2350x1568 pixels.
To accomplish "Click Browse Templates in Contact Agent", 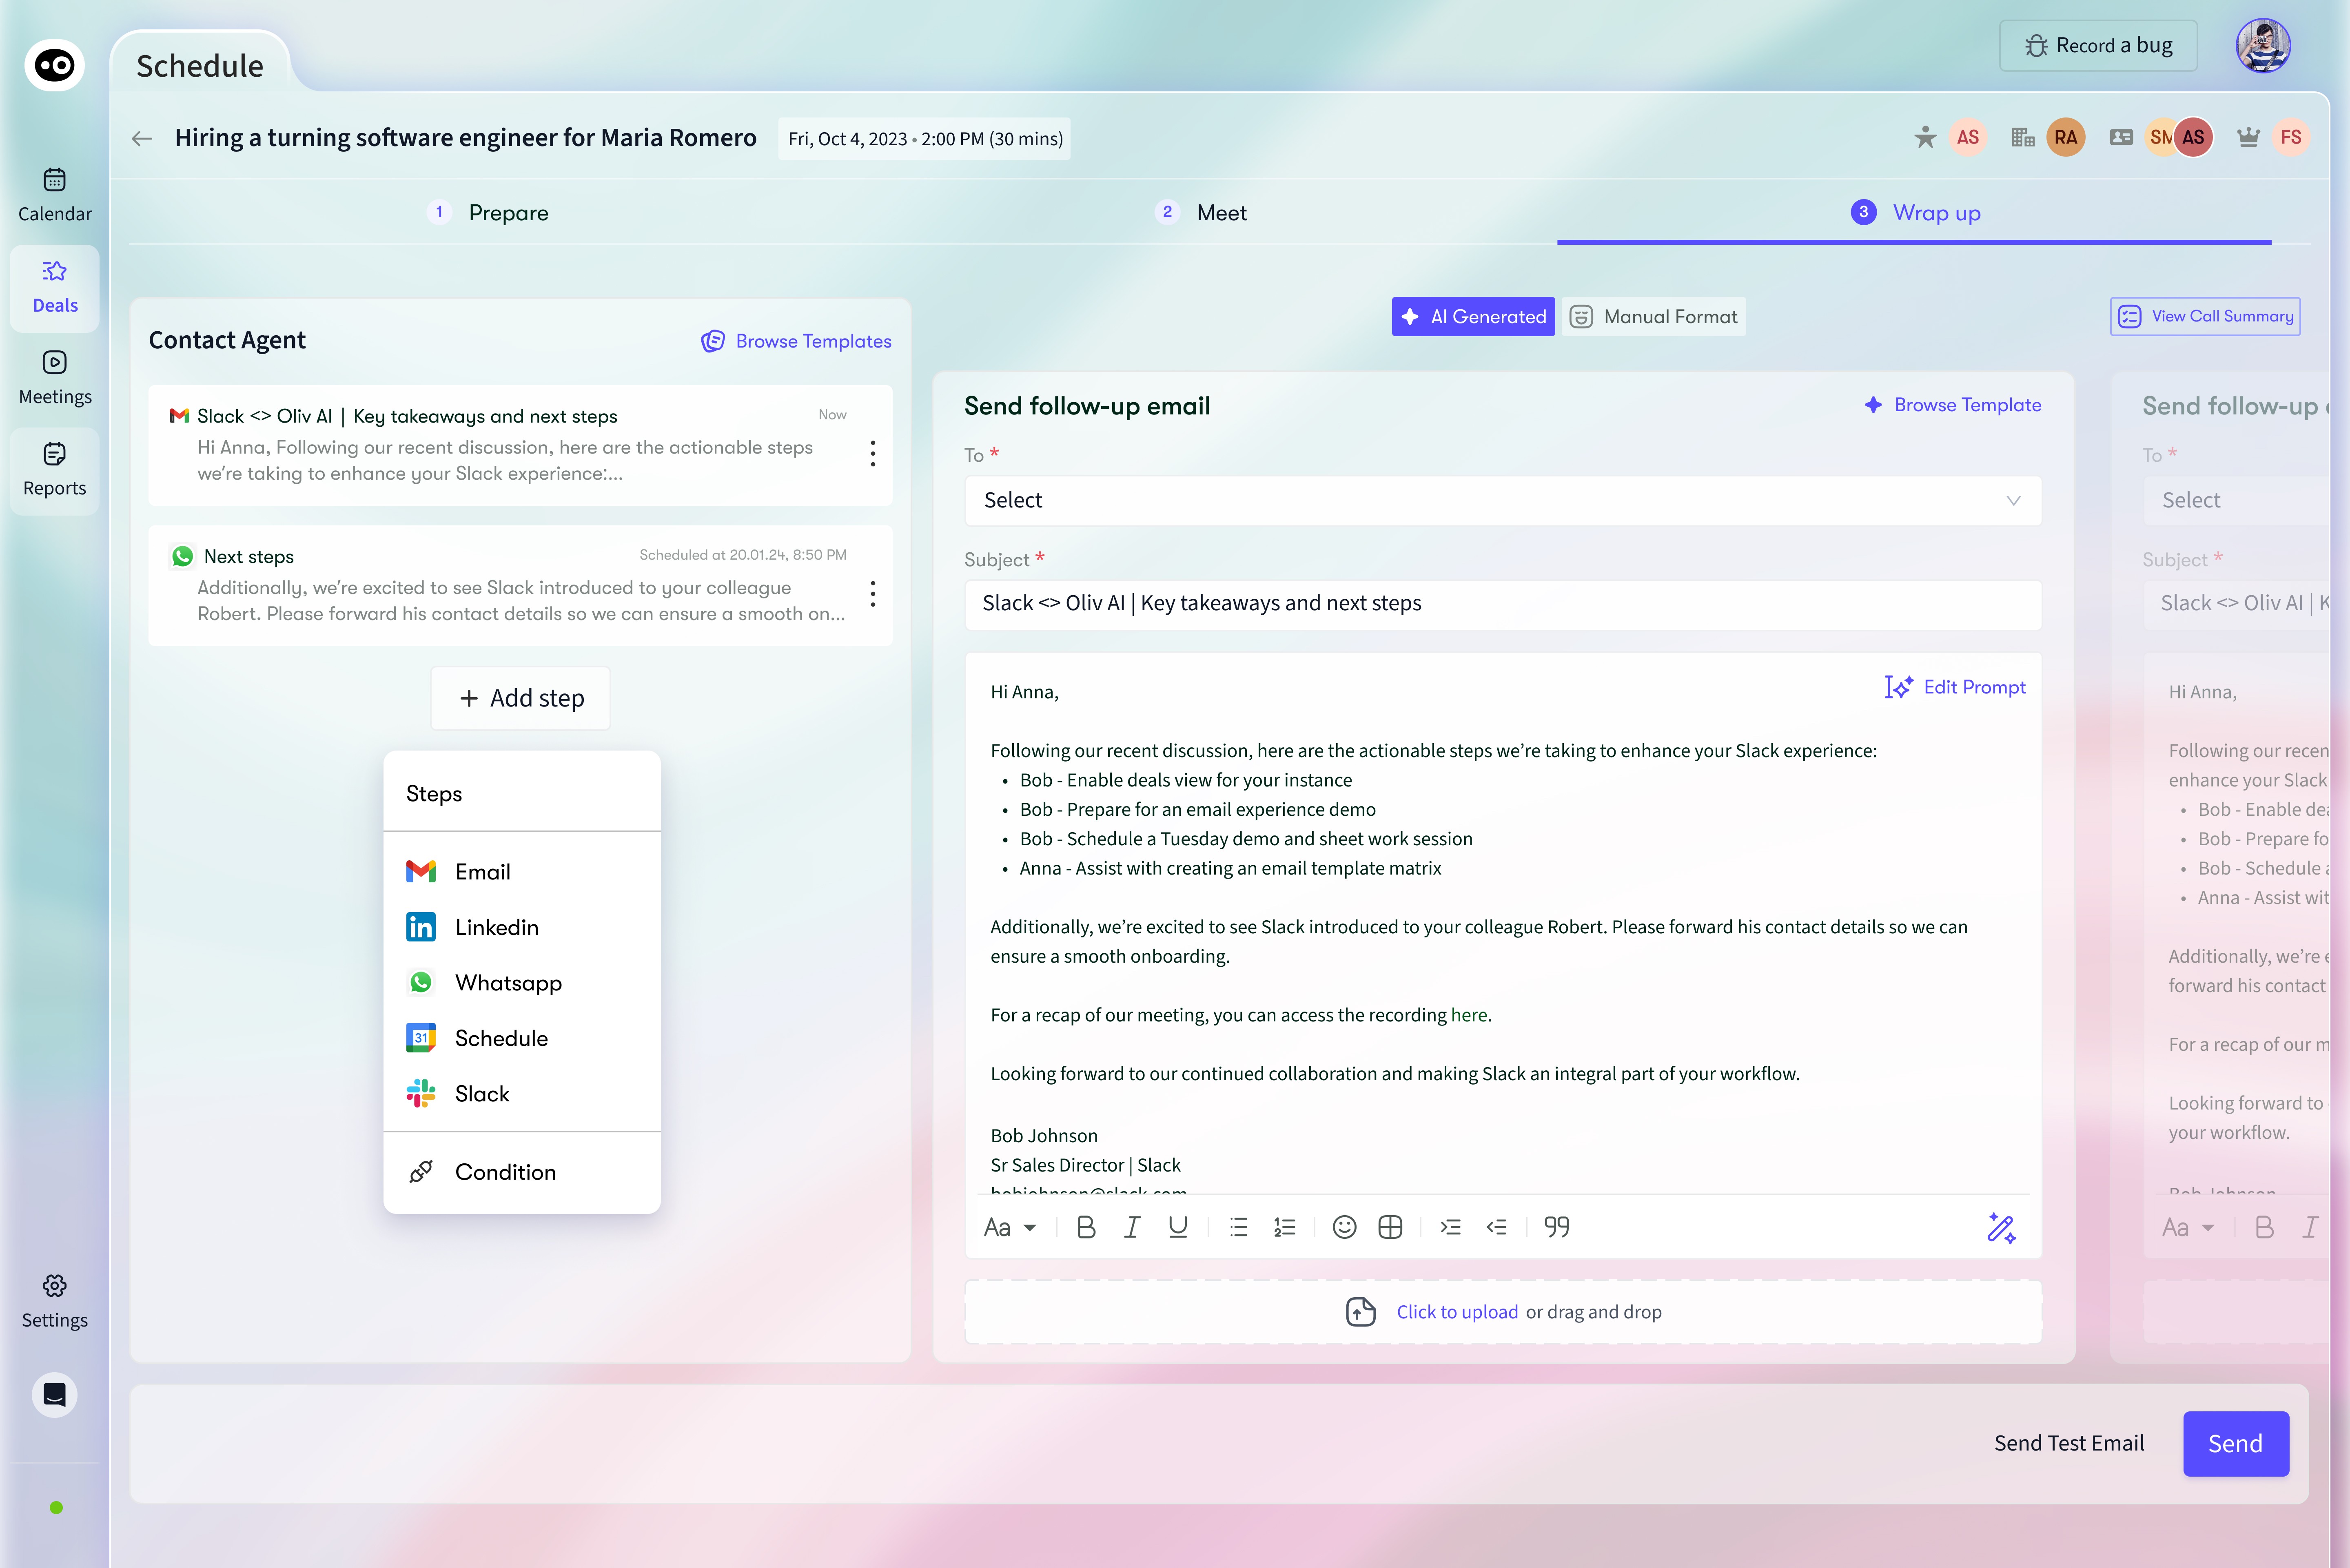I will [x=796, y=341].
